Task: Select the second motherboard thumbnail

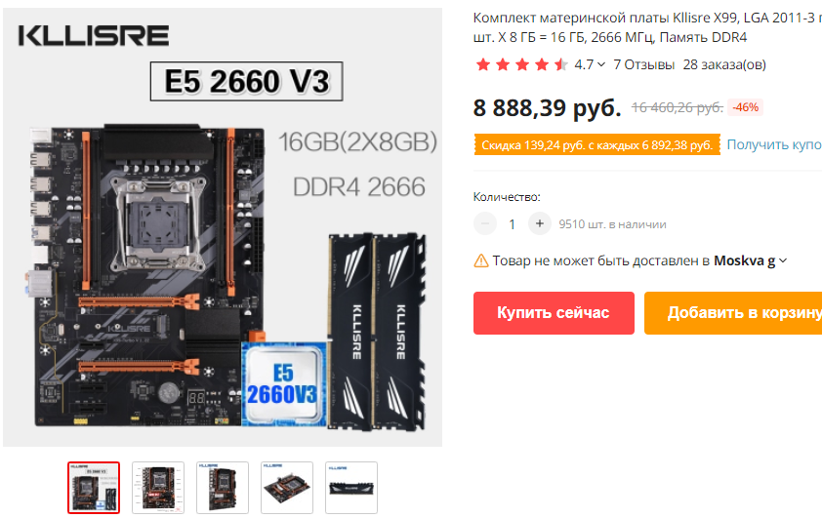Action: click(x=158, y=488)
